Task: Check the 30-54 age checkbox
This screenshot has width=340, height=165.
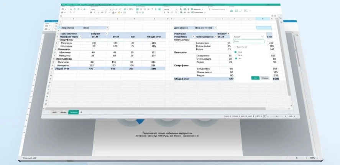Action: pyautogui.click(x=236, y=55)
